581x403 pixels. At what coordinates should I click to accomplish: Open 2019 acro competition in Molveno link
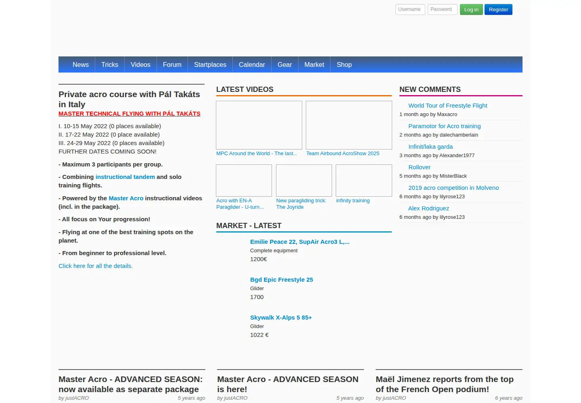[454, 188]
